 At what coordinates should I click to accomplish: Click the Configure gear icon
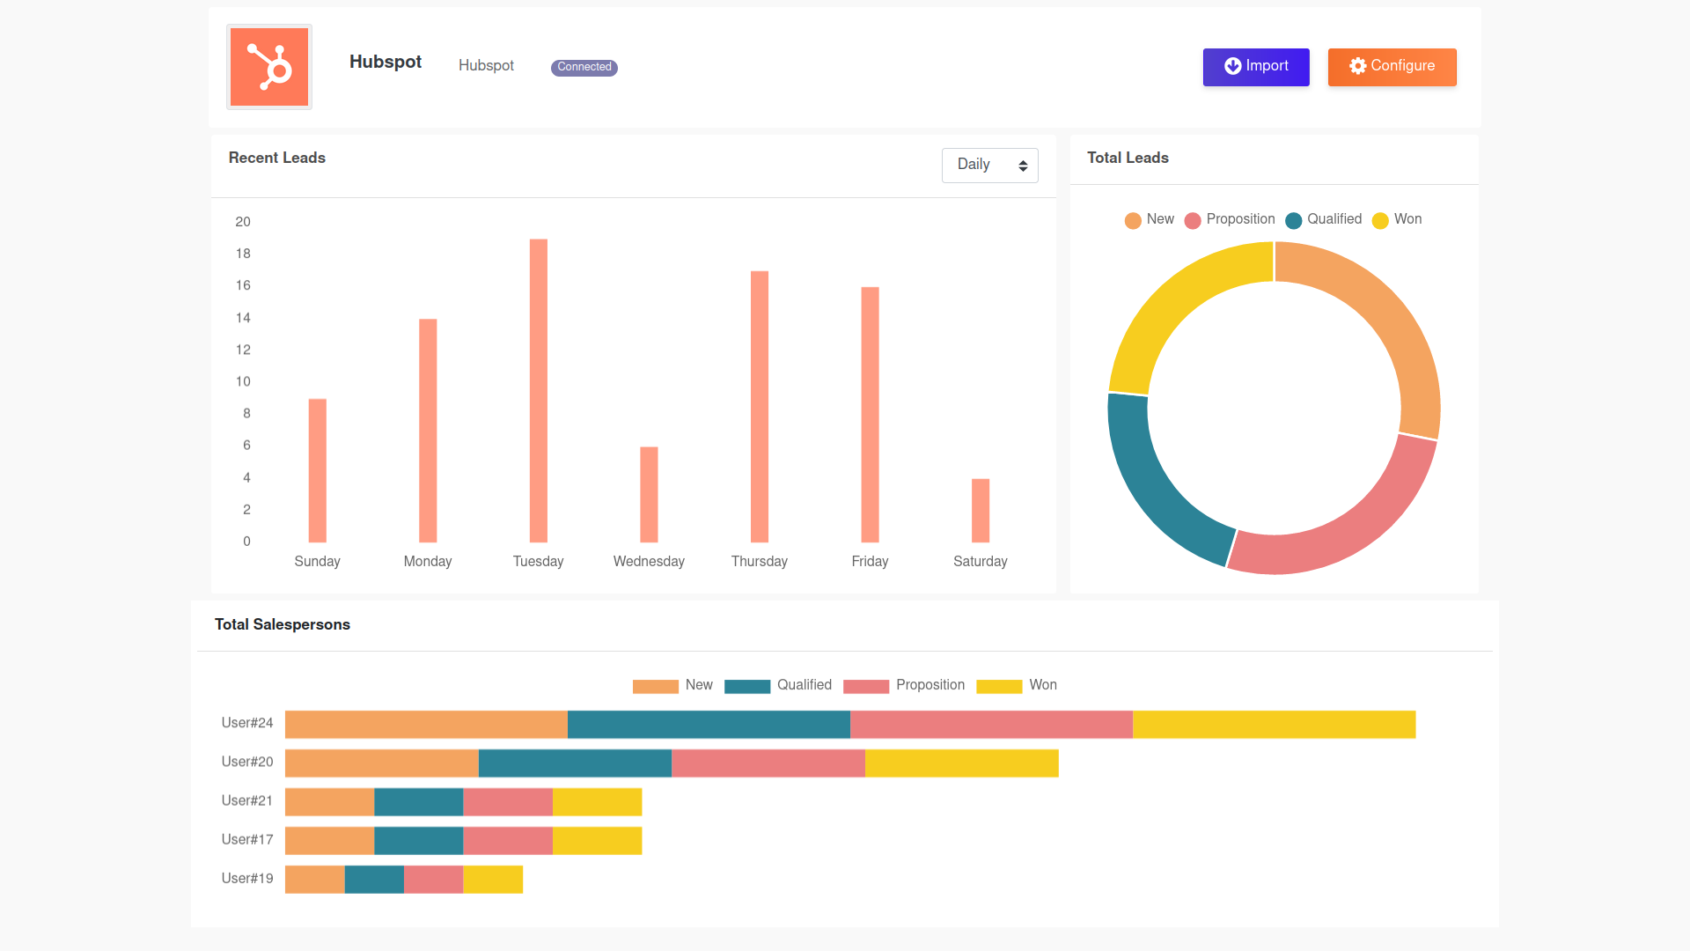tap(1357, 66)
